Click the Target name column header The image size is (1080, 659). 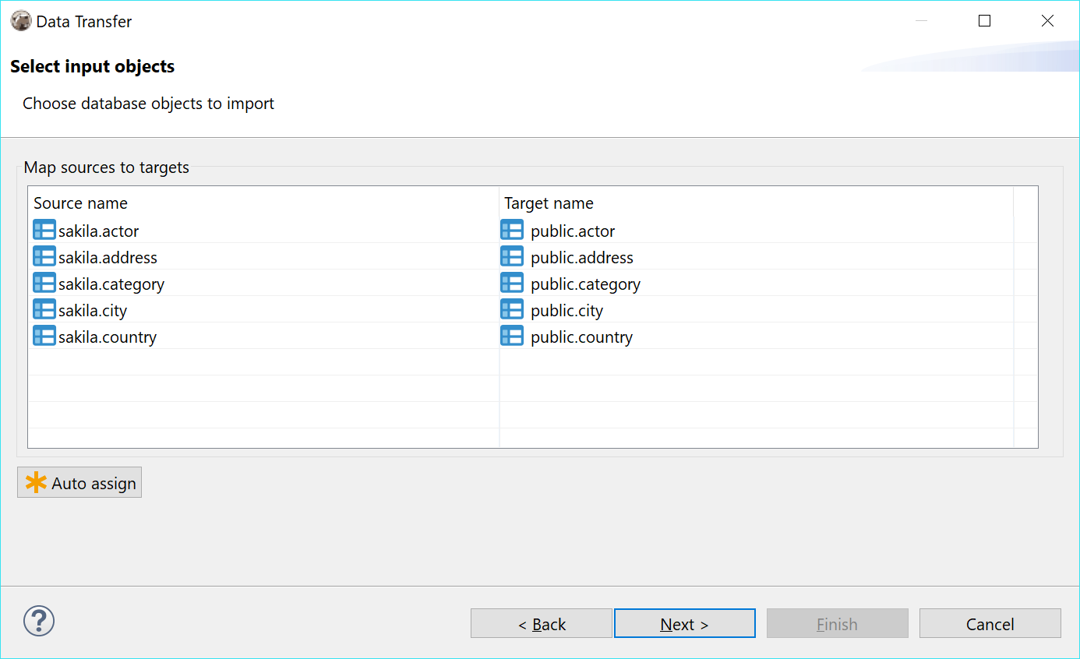click(548, 203)
